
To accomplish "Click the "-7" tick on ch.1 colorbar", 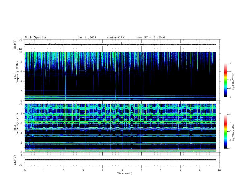I will 230,97.
